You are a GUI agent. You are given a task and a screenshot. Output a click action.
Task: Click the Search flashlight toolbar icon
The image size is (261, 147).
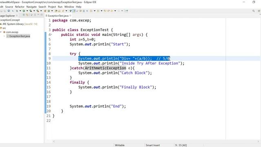pyautogui.click(x=63, y=11)
